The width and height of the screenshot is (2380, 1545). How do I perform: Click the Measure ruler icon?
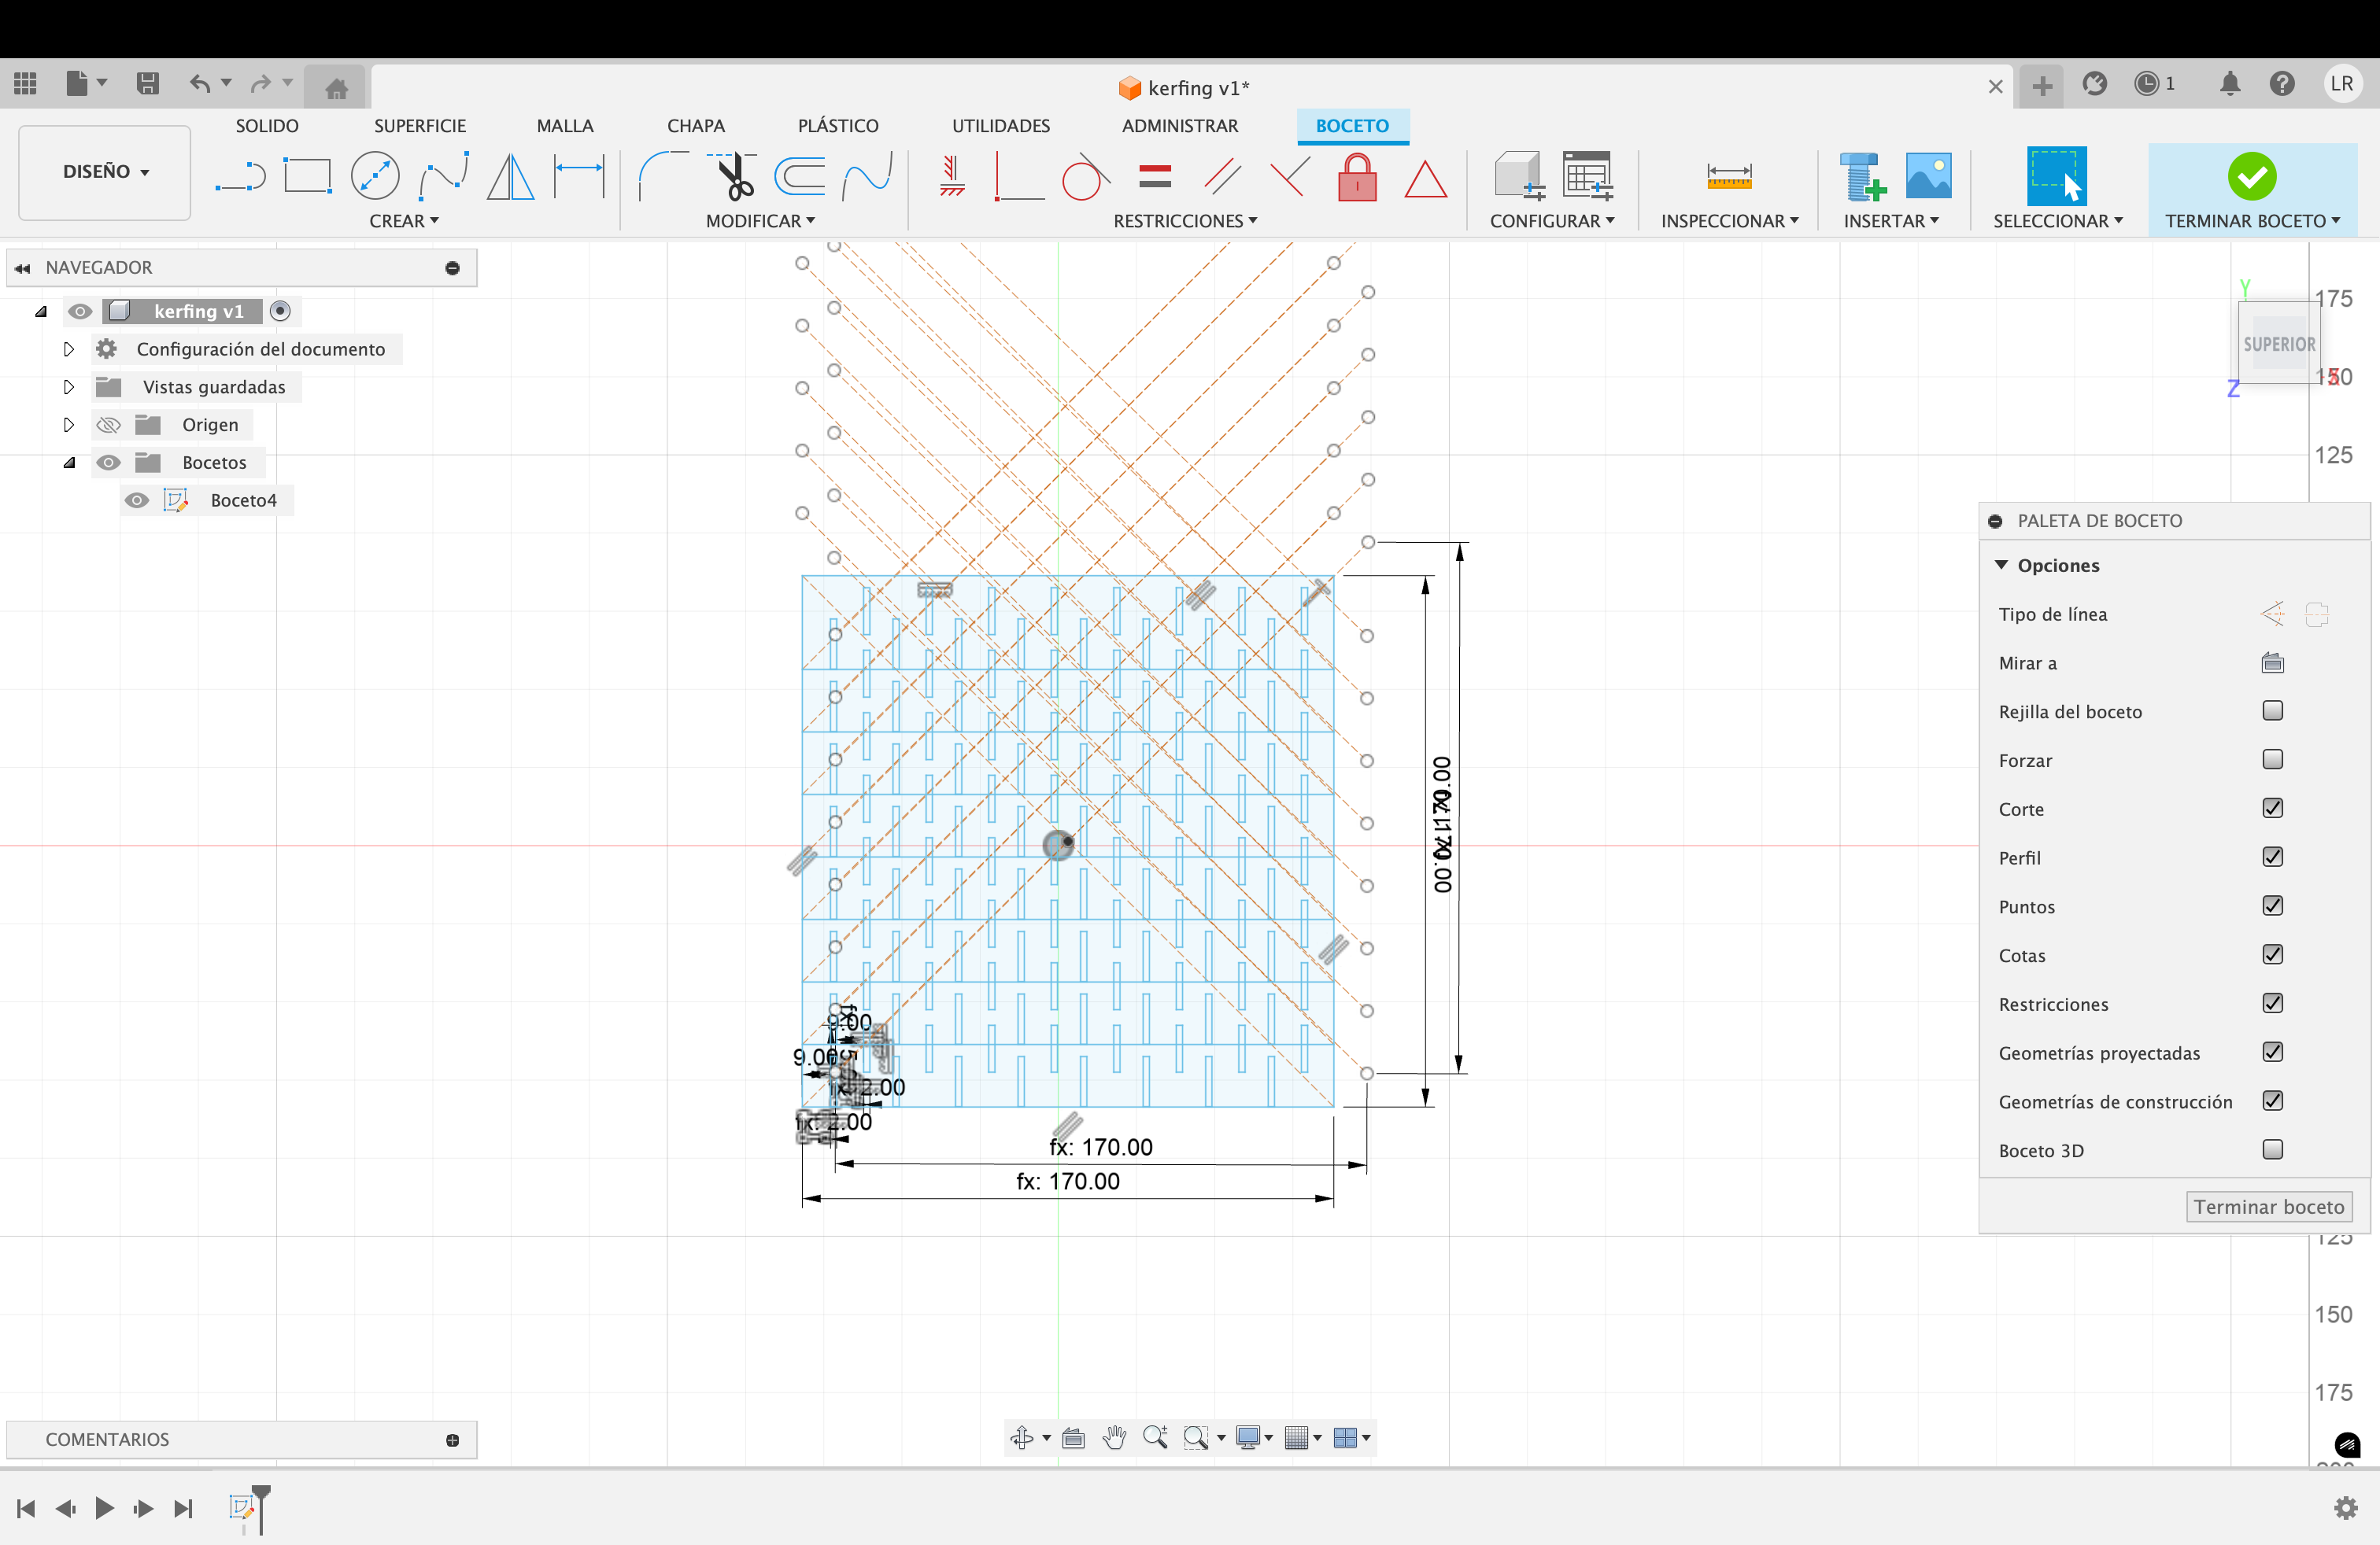(x=1729, y=177)
